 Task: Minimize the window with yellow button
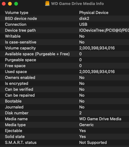pyautogui.click(x=10, y=4)
